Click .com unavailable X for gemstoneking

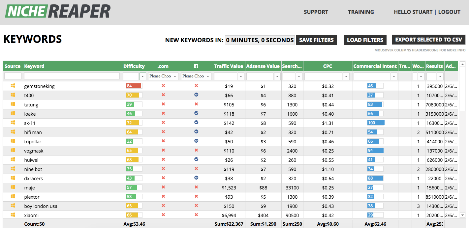[163, 86]
